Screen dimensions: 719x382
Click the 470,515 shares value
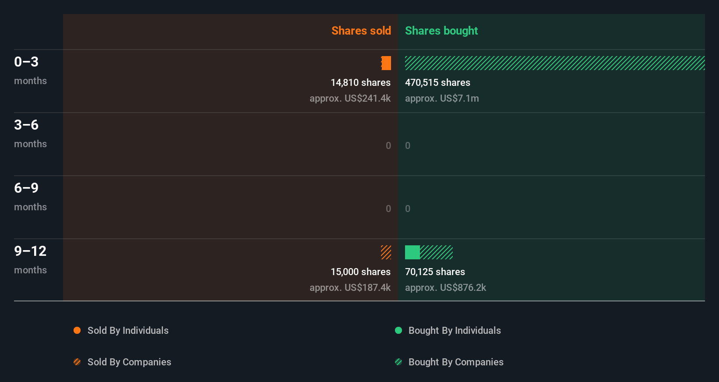[x=437, y=83]
